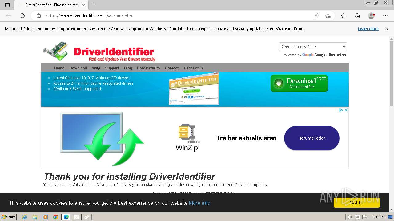
Task: Click the green Download FREE DriverIdentifier button
Action: pos(299,83)
